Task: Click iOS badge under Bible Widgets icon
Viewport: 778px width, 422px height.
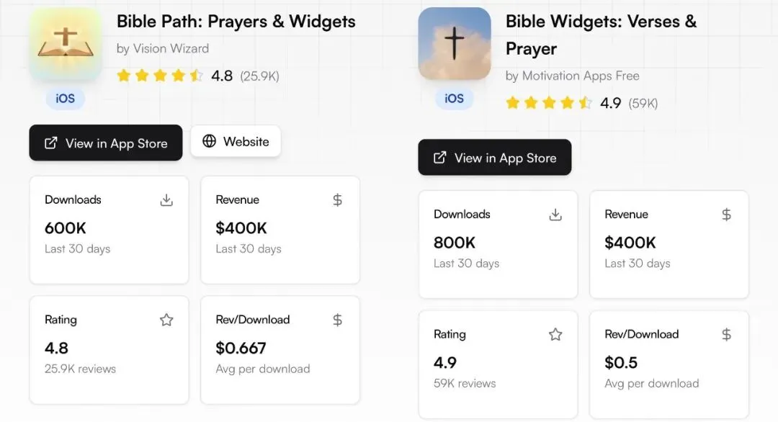Action: click(x=455, y=98)
